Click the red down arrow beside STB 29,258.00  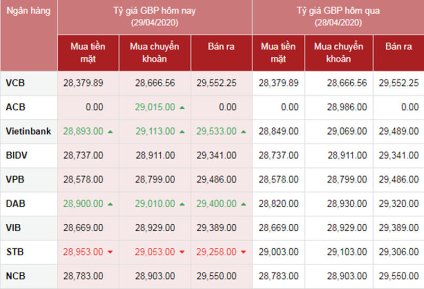244,252
